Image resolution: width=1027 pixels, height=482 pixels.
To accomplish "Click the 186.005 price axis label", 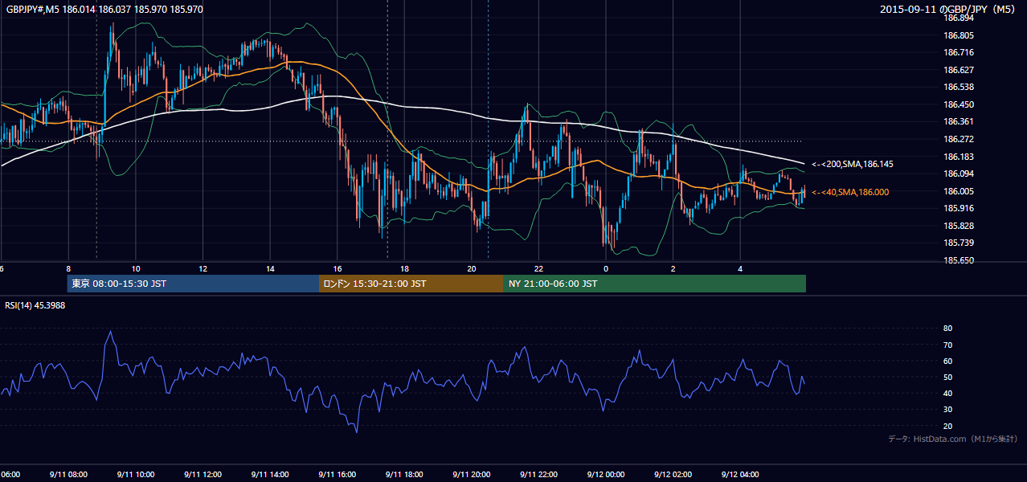I will point(959,191).
